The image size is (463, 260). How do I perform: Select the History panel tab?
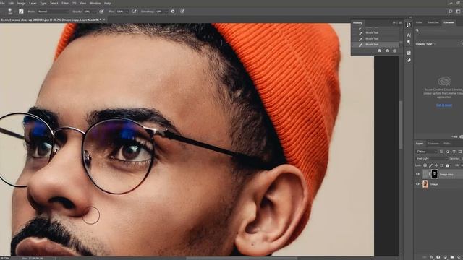[x=357, y=22]
